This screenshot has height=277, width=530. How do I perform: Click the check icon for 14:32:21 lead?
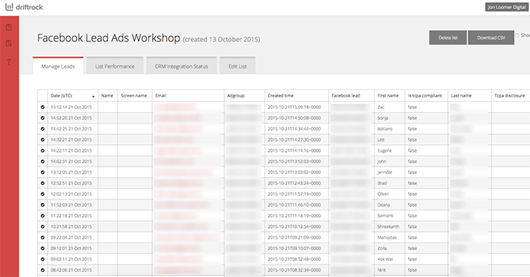click(x=42, y=140)
